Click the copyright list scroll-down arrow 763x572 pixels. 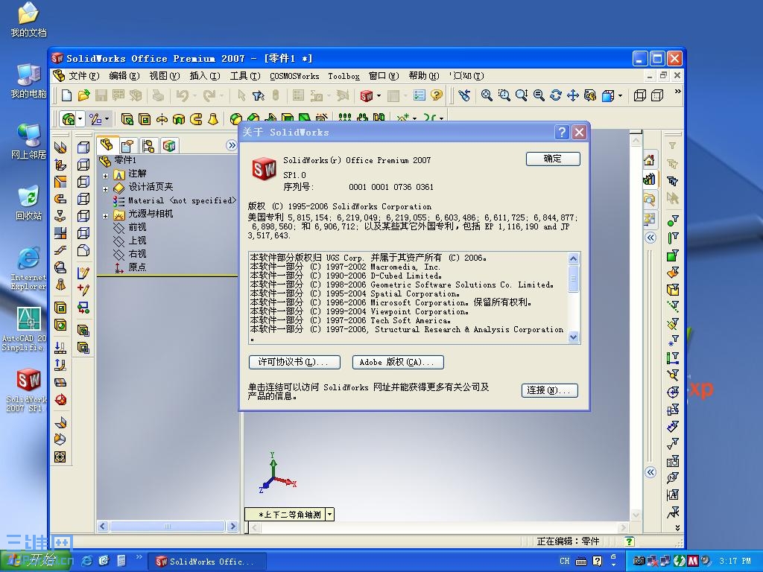tap(573, 337)
